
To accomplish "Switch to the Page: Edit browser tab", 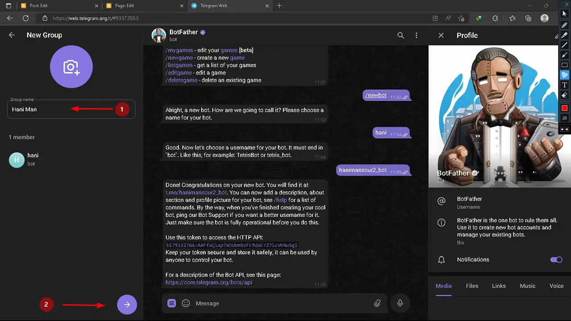I will pos(145,6).
